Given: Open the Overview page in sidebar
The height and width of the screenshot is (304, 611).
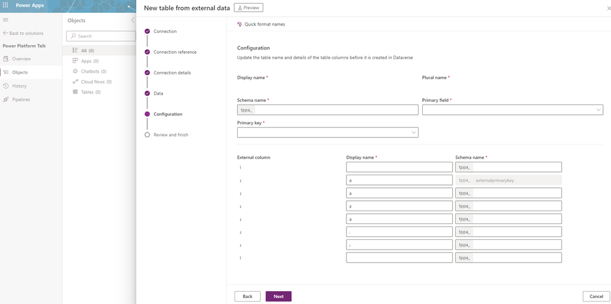Looking at the screenshot, I should [21, 59].
